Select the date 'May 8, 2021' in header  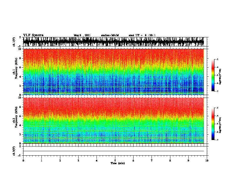click(82, 35)
